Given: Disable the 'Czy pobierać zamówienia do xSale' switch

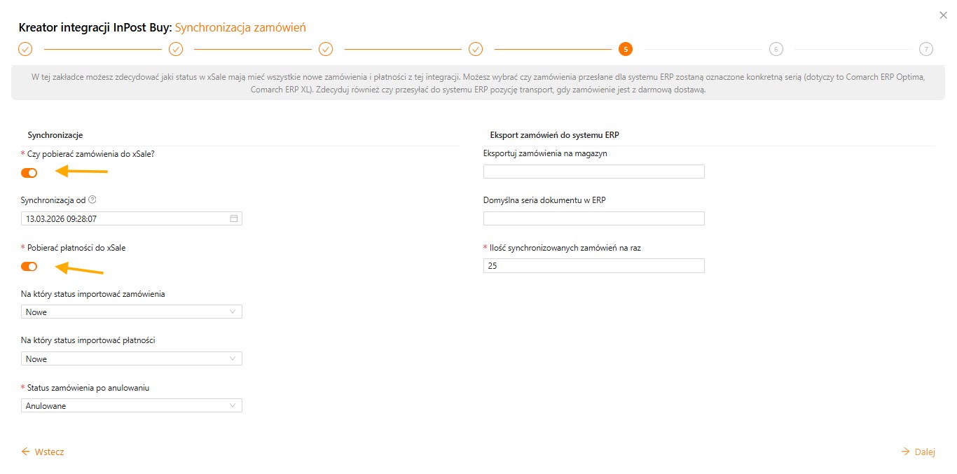Looking at the screenshot, I should pyautogui.click(x=29, y=173).
